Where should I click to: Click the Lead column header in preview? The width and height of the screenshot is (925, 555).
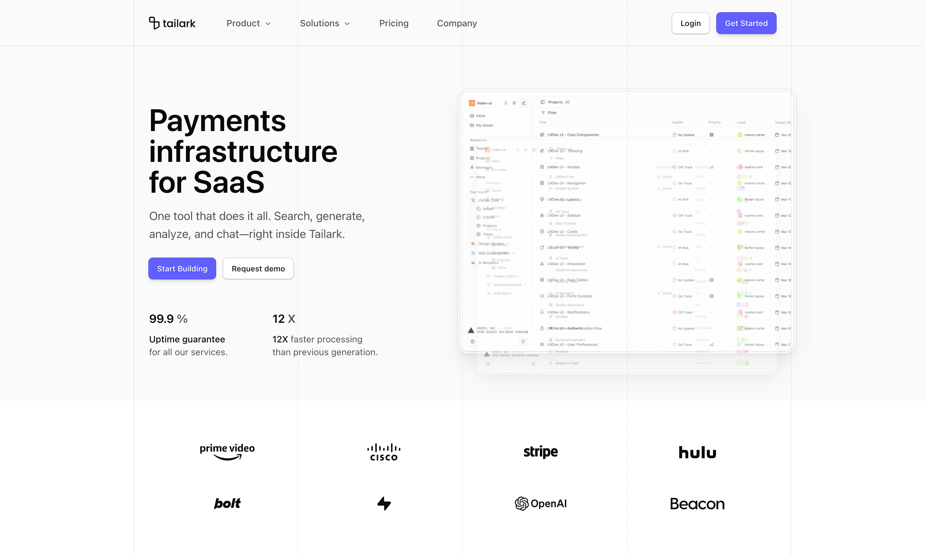(741, 122)
